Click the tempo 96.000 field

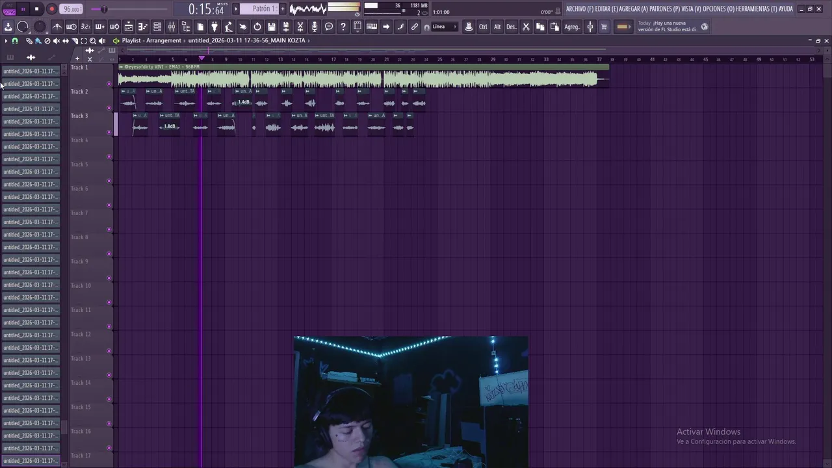click(x=71, y=9)
